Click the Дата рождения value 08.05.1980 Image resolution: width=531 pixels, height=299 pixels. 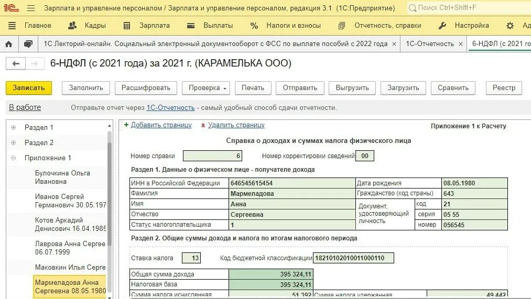coord(474,183)
